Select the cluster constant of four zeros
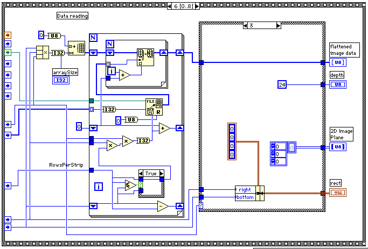 click(x=232, y=141)
